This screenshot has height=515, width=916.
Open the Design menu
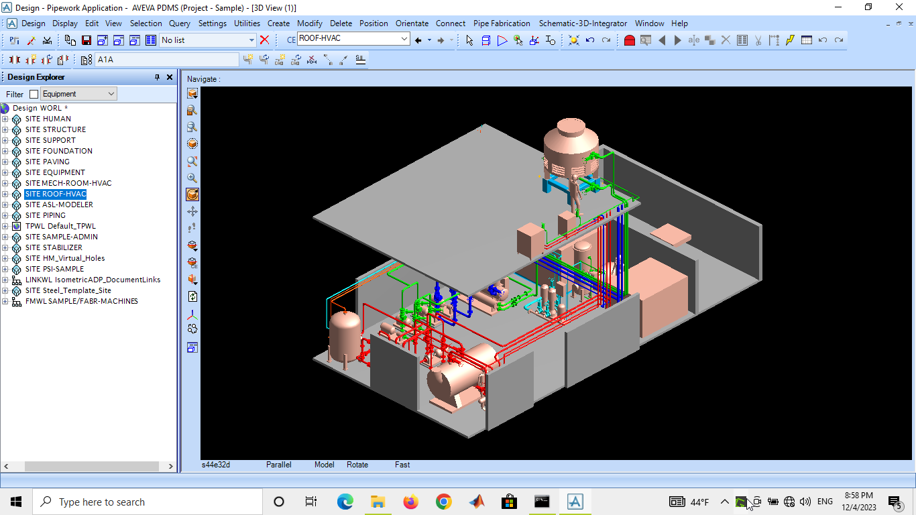[x=34, y=23]
